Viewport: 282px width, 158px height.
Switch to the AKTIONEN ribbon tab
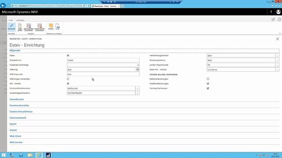coord(20,20)
